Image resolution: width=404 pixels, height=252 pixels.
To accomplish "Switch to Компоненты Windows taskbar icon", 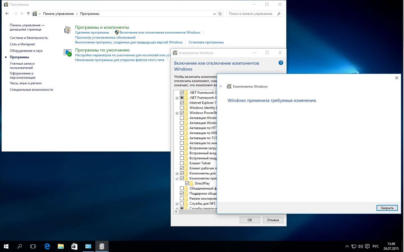I will coord(102,246).
